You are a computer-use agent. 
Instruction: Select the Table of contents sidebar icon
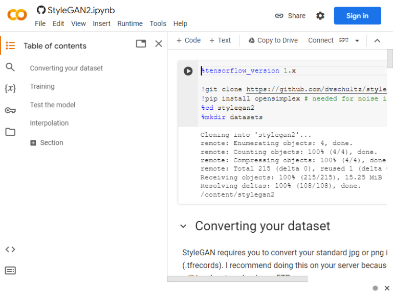(x=10, y=45)
